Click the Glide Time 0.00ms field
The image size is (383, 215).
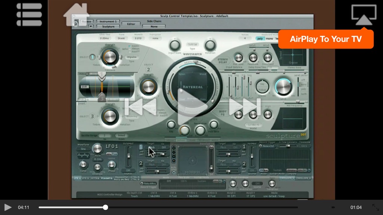[105, 38]
